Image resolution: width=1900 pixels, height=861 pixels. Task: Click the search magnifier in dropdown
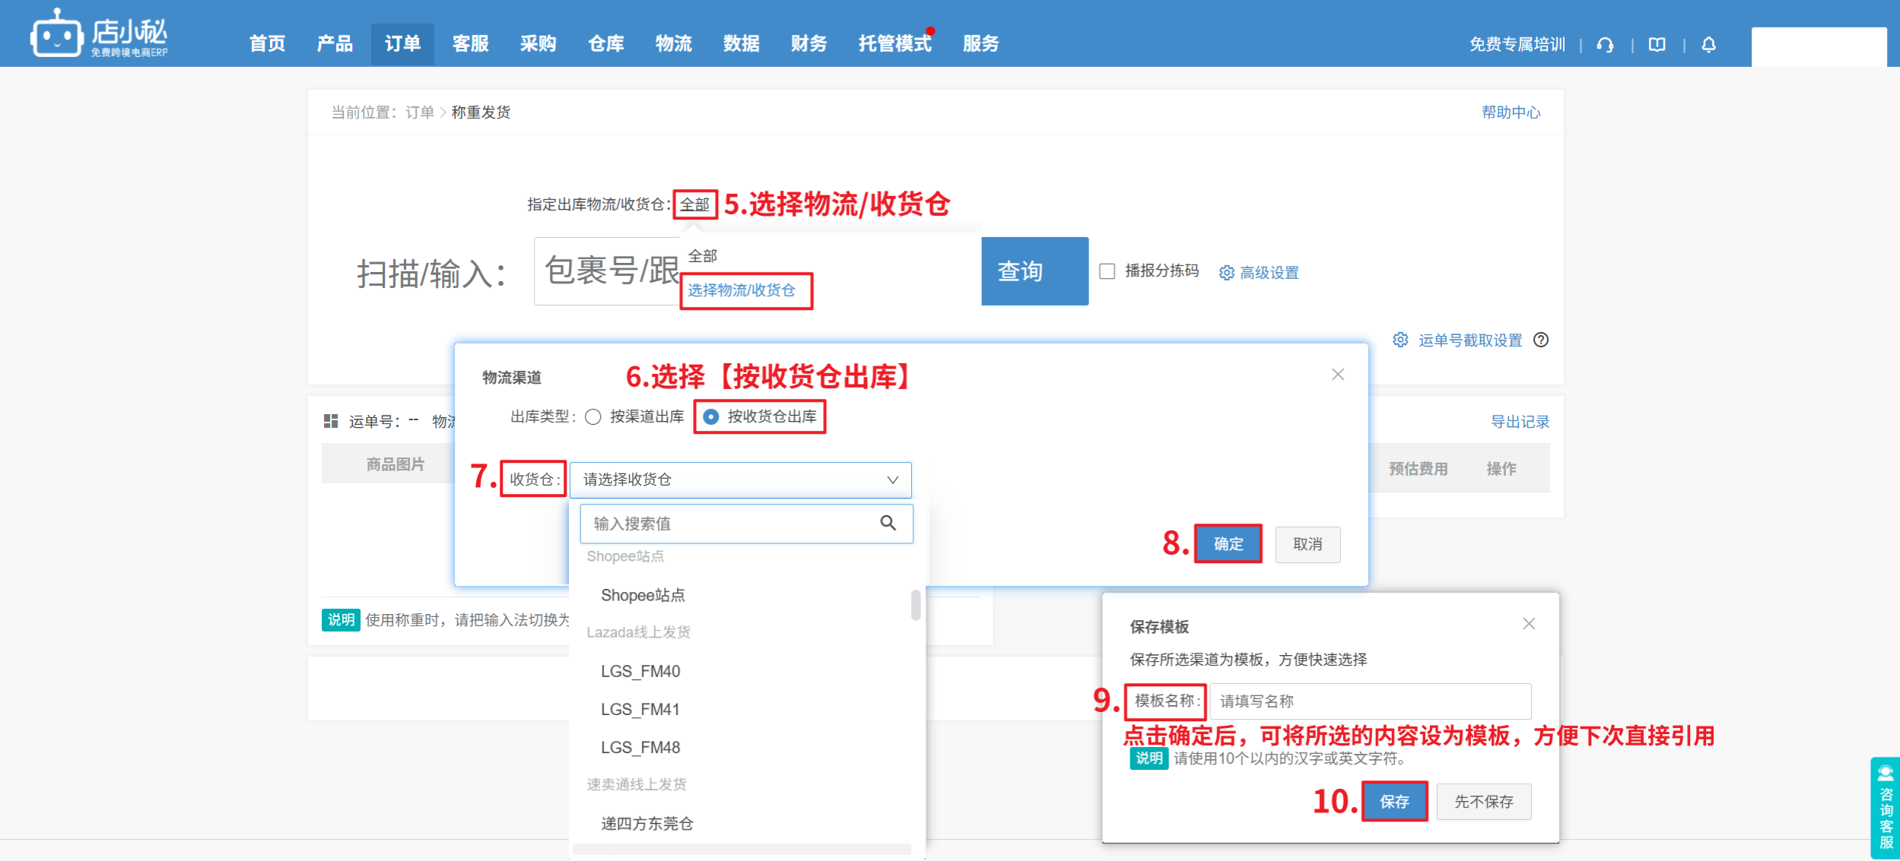888,523
